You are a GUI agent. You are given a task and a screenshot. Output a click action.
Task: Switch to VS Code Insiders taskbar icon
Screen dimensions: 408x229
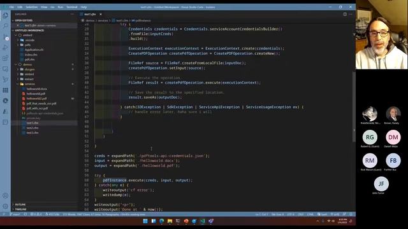(203, 221)
